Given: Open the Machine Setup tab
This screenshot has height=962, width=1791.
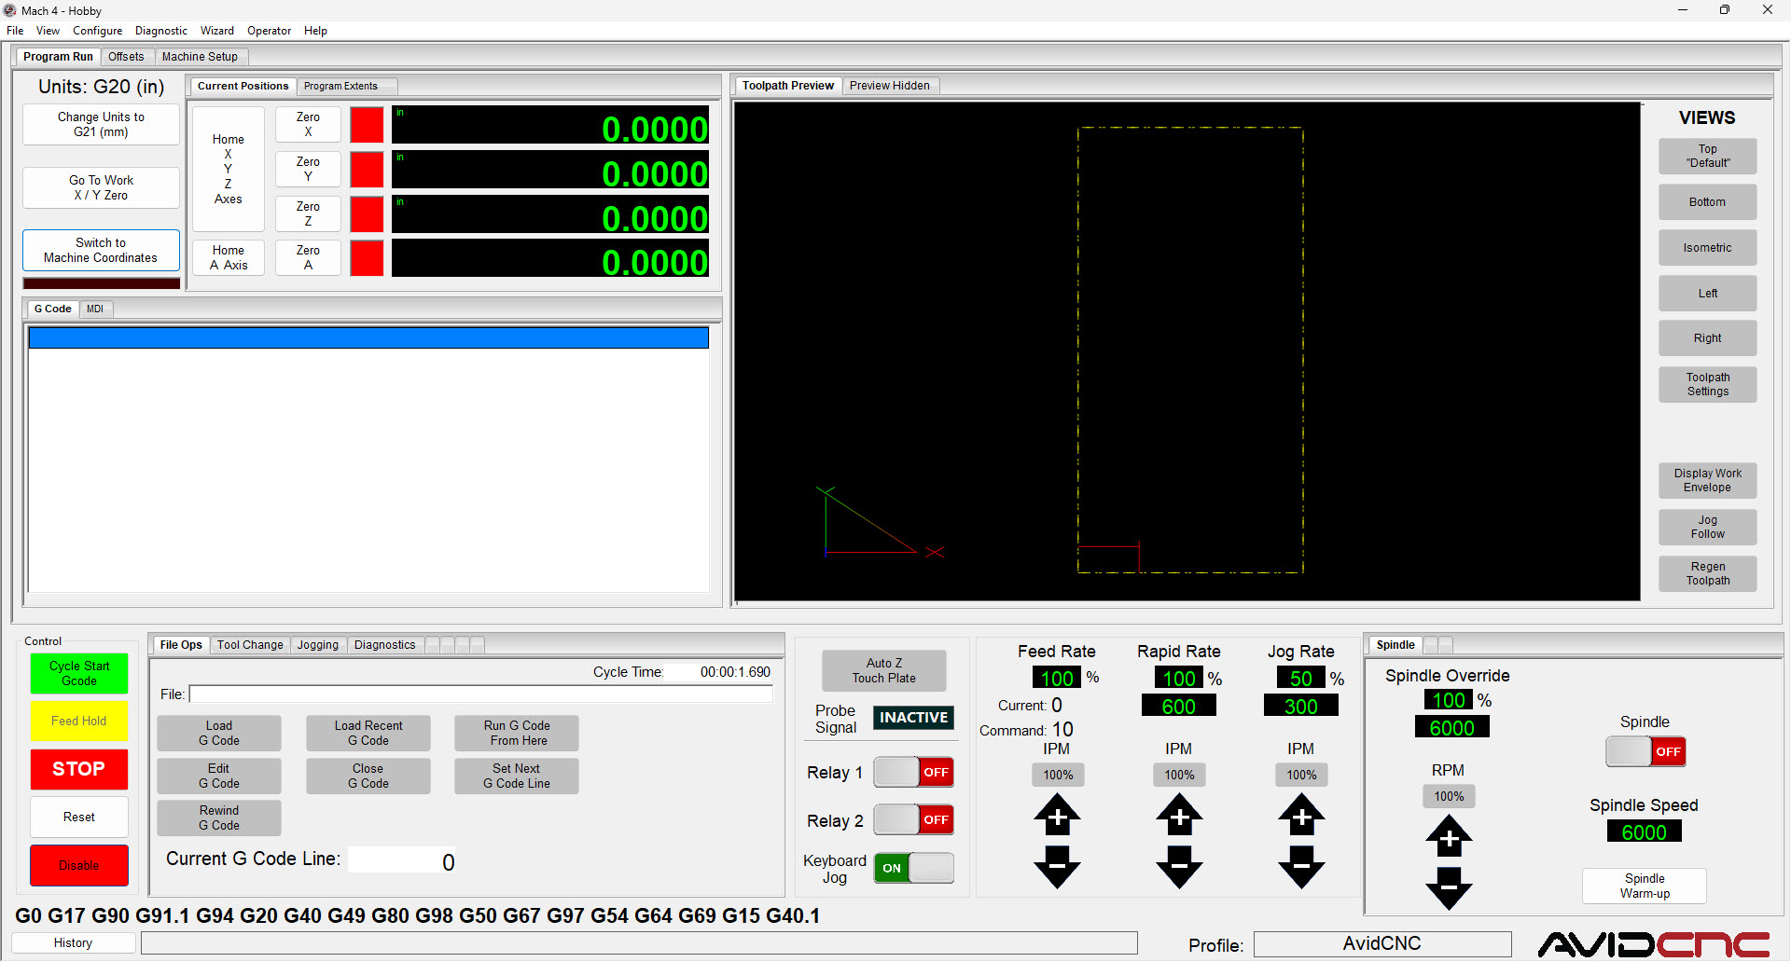Looking at the screenshot, I should click(x=200, y=57).
